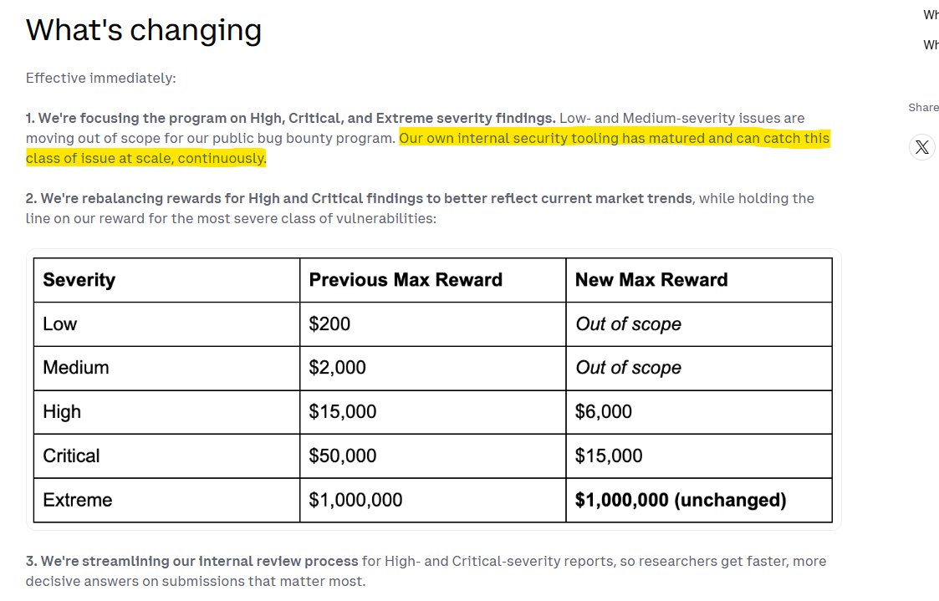Select the Low severity cell

[166, 323]
